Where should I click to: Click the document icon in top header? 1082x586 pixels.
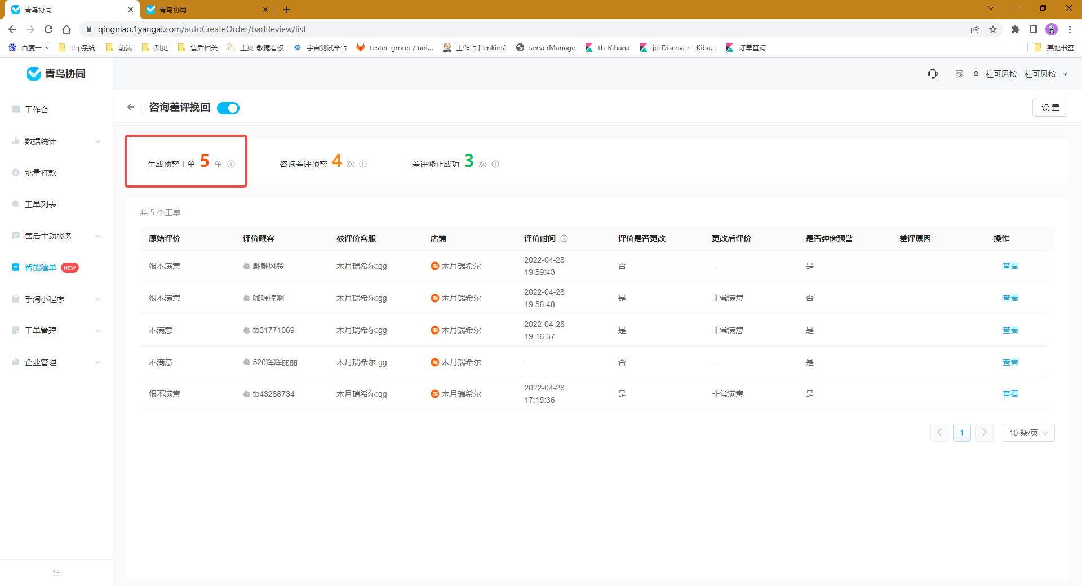tap(959, 74)
